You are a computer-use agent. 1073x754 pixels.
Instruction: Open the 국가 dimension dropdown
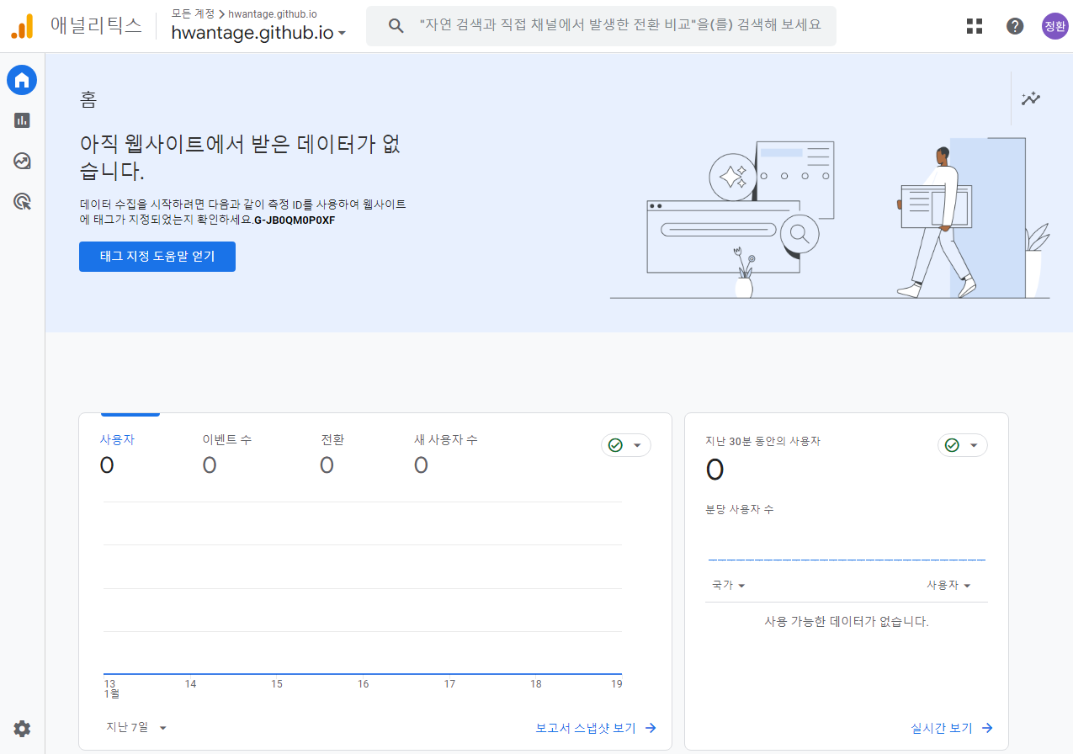pyautogui.click(x=728, y=585)
